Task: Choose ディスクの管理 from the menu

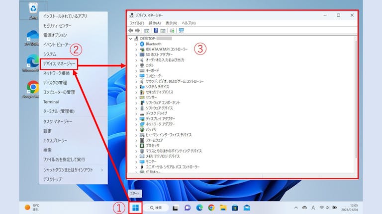Action: (55, 83)
